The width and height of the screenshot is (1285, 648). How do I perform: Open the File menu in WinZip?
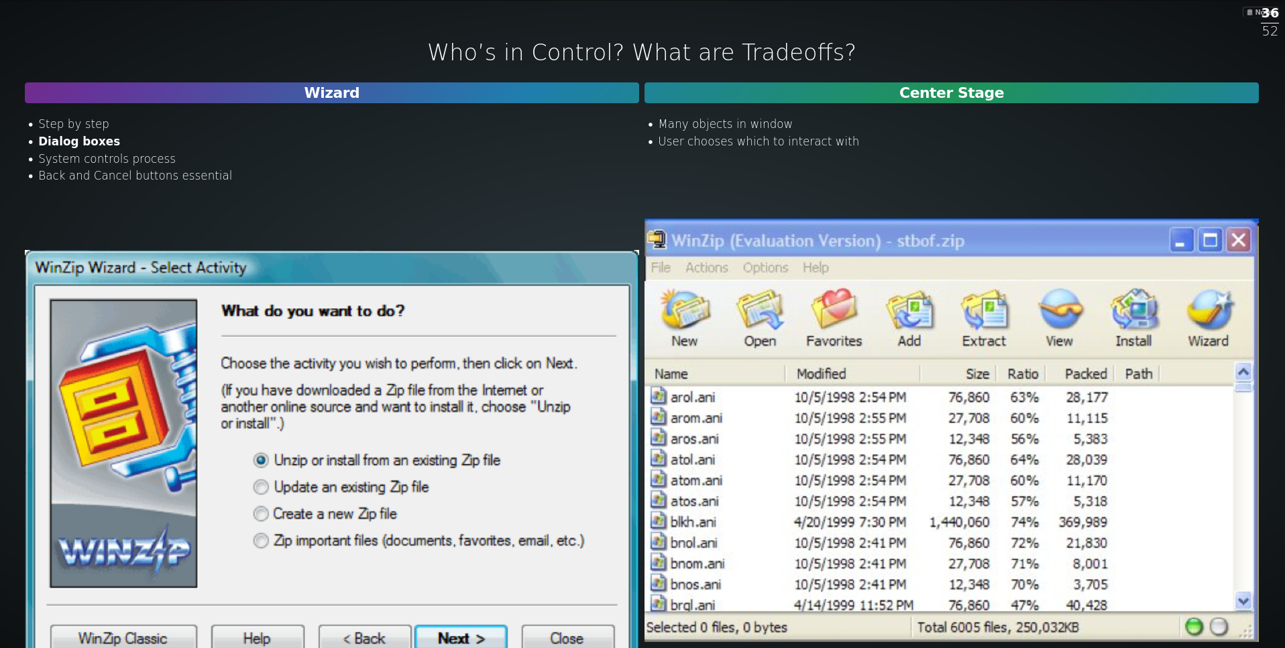click(x=661, y=267)
